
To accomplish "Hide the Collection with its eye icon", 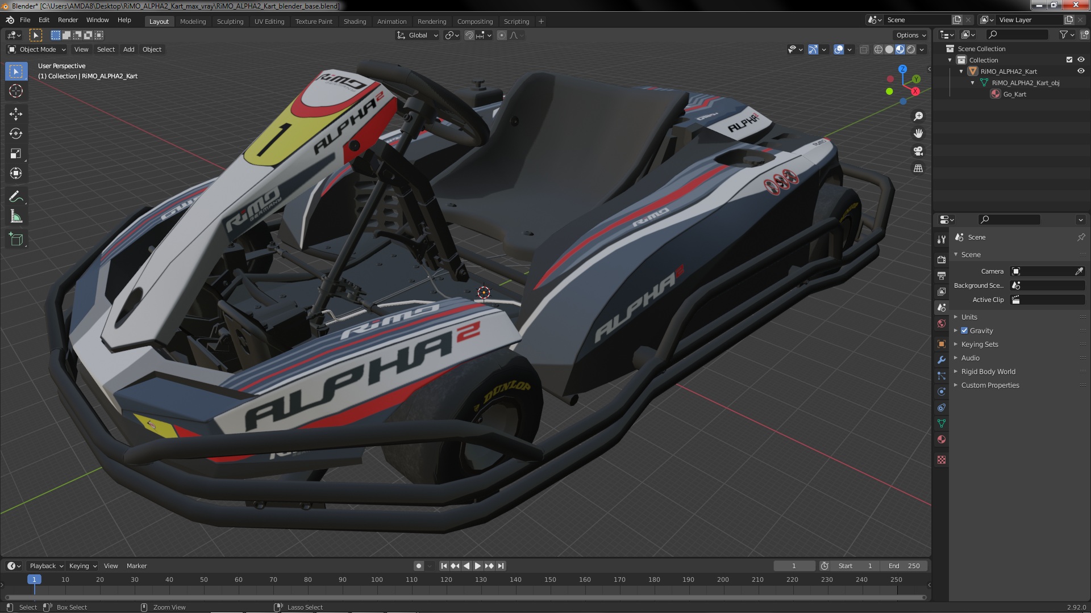I will tap(1081, 60).
